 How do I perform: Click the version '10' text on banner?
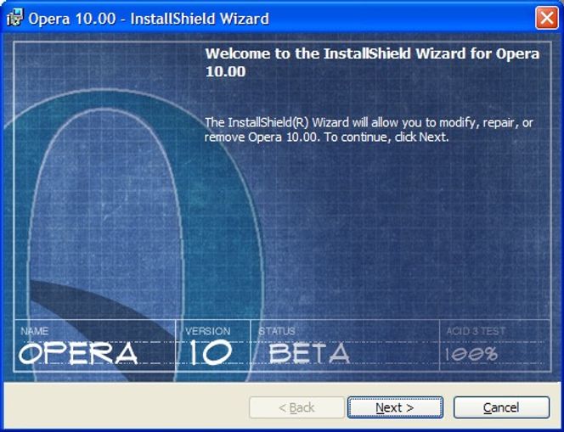[x=211, y=352]
